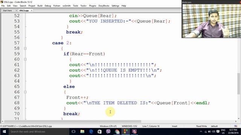Click the 'Line 7, Column 16' status field
This screenshot has height=135, width=241.
pyautogui.click(x=151, y=126)
